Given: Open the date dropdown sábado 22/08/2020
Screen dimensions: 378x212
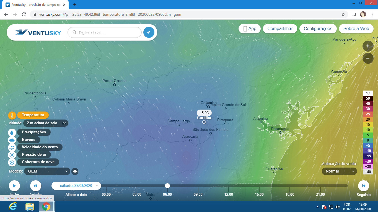Looking at the screenshot, I should [x=76, y=186].
